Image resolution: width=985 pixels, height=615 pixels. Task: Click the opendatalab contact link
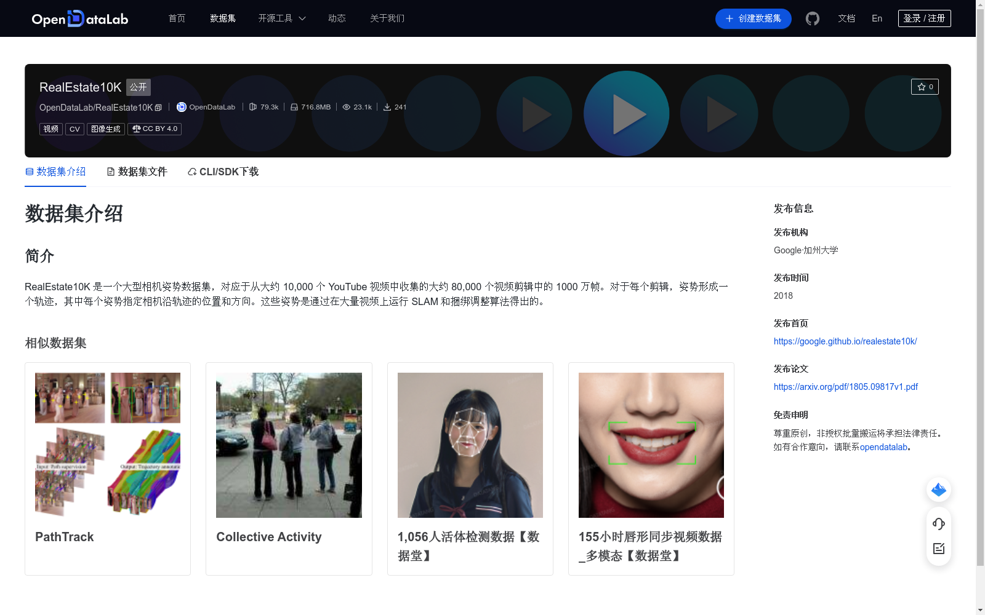883,447
